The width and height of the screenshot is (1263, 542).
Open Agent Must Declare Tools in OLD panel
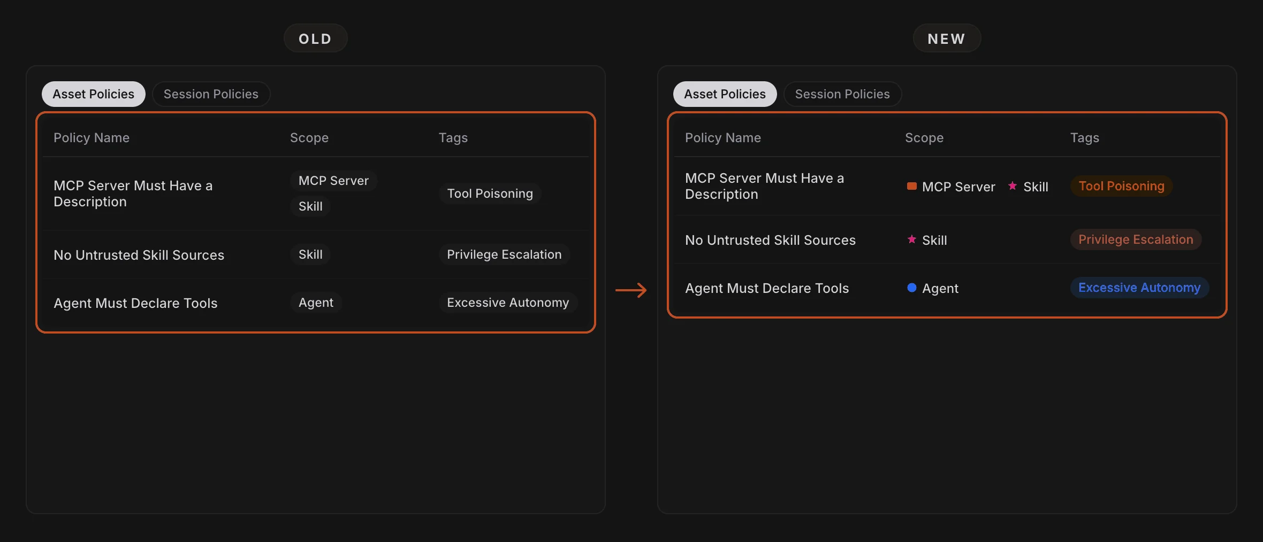(135, 303)
